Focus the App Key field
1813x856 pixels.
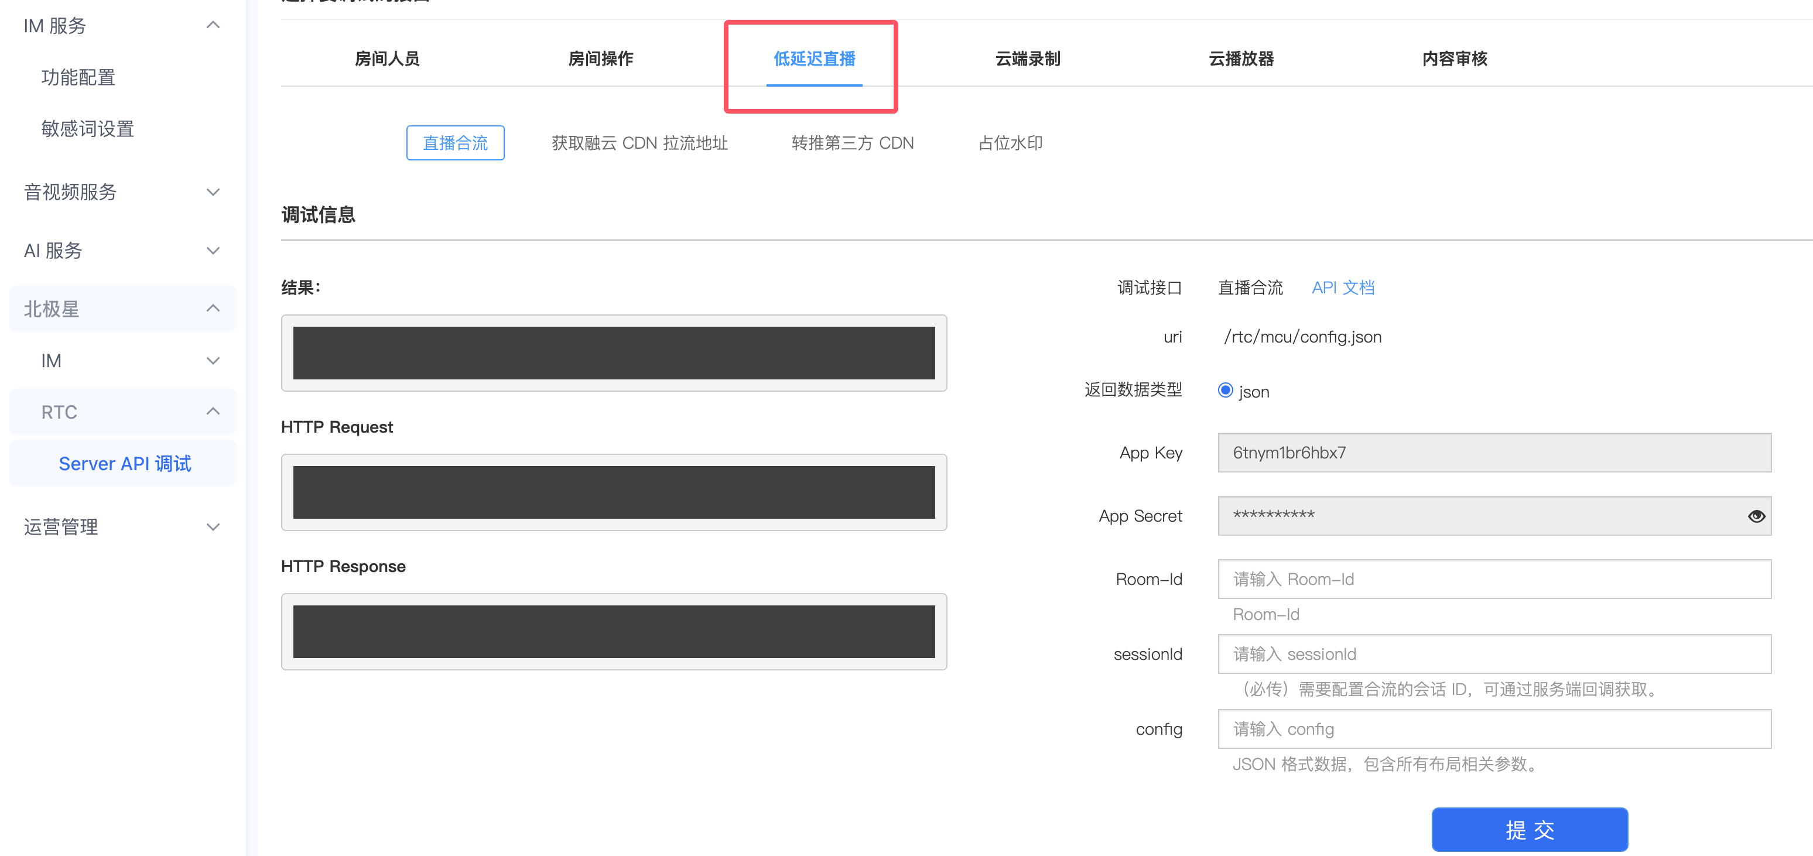(x=1494, y=453)
